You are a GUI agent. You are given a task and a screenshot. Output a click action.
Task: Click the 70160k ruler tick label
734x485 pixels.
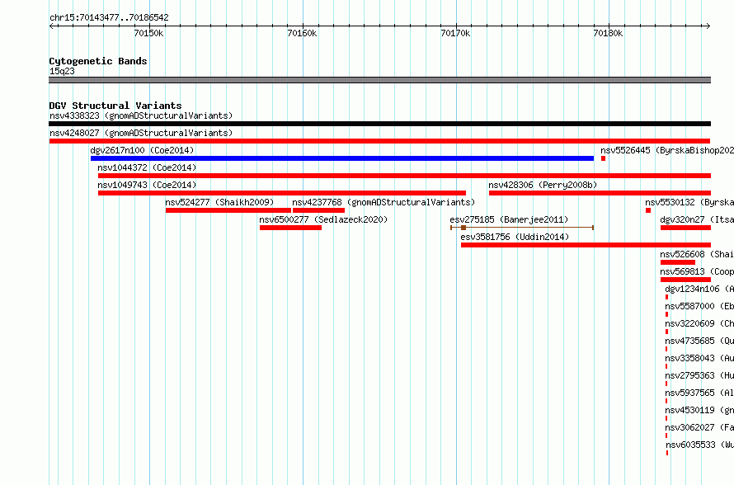(302, 33)
